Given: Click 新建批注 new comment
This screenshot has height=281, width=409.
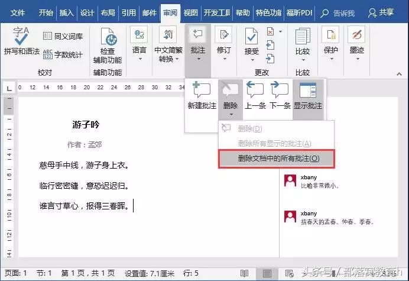Looking at the screenshot, I should (202, 95).
